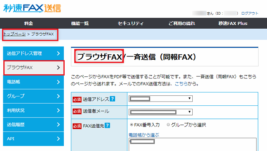Click the 電話帳から選ぶ link
This screenshot has height=151, width=267.
click(144, 135)
